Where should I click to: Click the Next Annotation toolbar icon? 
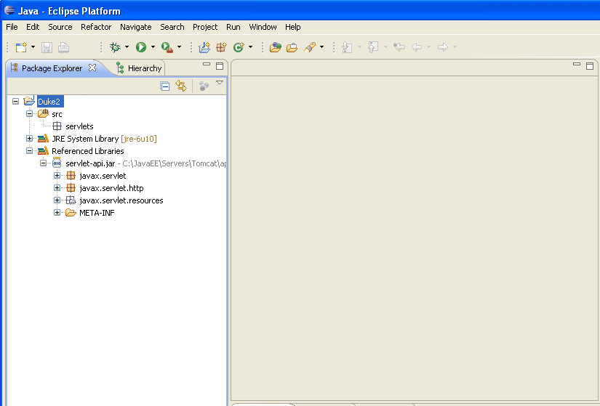tap(347, 47)
